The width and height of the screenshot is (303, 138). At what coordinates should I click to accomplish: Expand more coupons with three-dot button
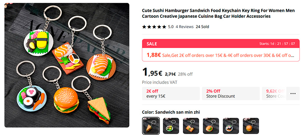coord(293,94)
